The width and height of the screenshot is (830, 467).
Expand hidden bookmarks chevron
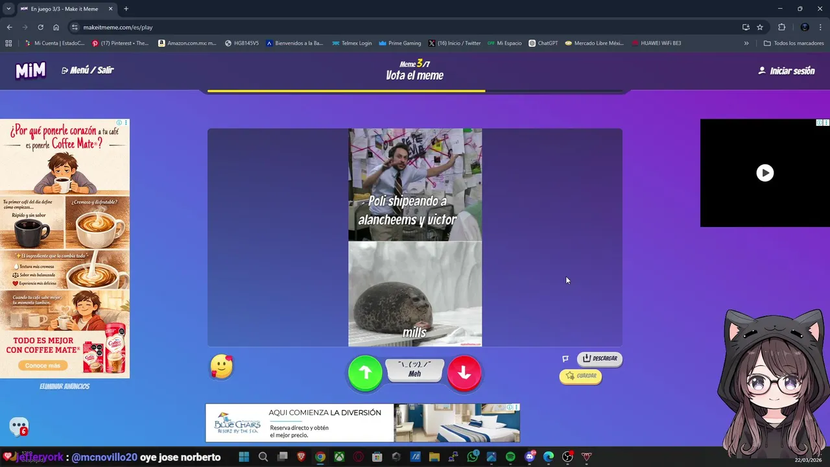click(x=746, y=43)
